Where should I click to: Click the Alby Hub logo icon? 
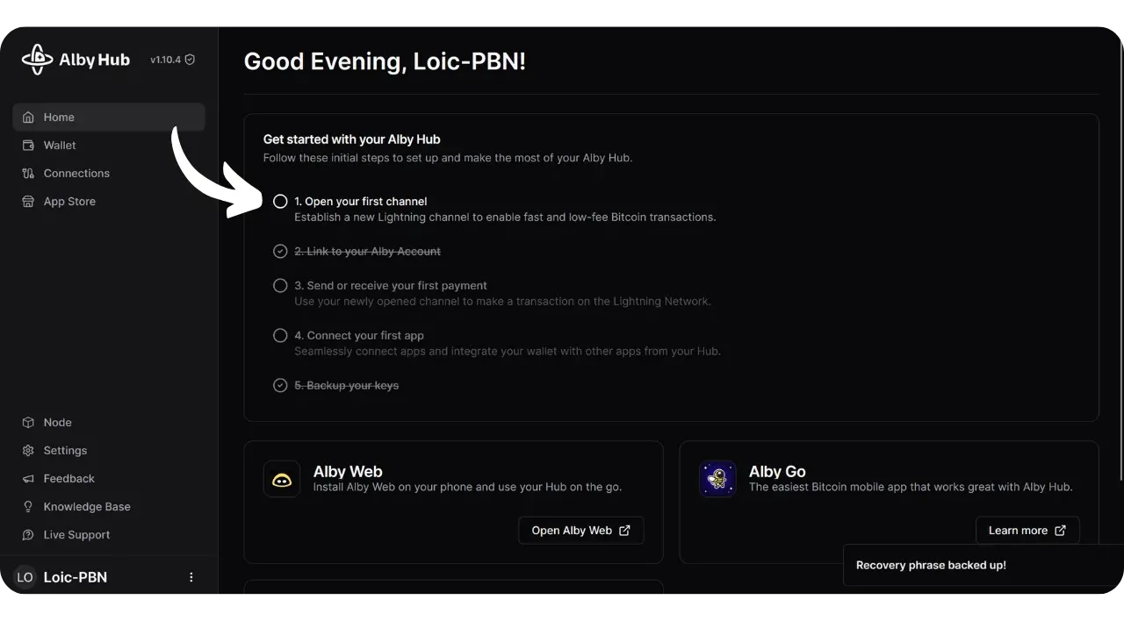coord(37,60)
